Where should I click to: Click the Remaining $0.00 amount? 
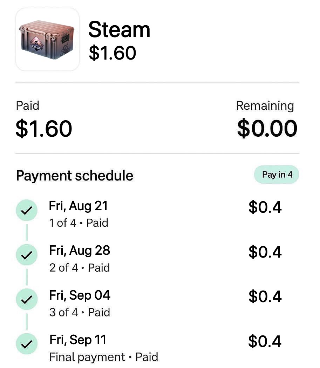pos(267,128)
